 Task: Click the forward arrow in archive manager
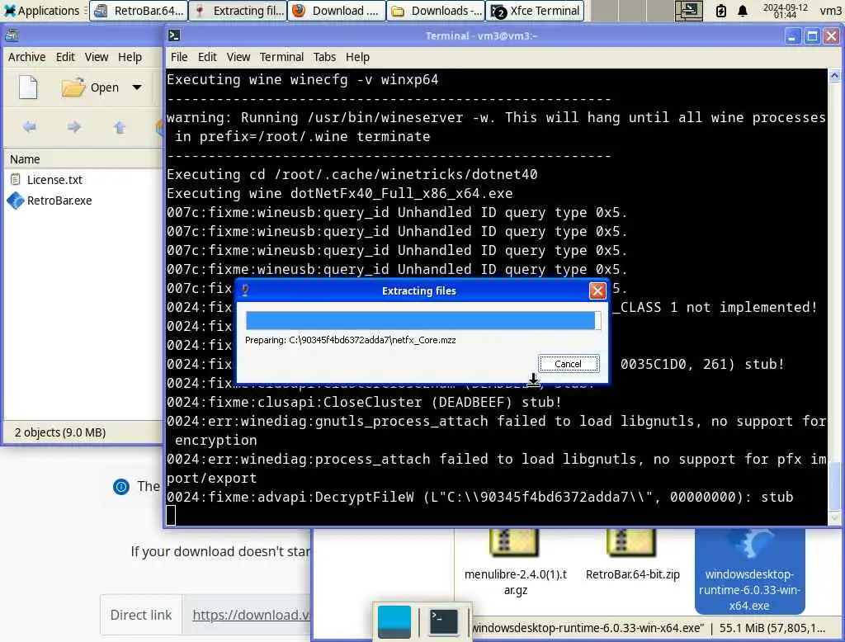[x=74, y=127]
